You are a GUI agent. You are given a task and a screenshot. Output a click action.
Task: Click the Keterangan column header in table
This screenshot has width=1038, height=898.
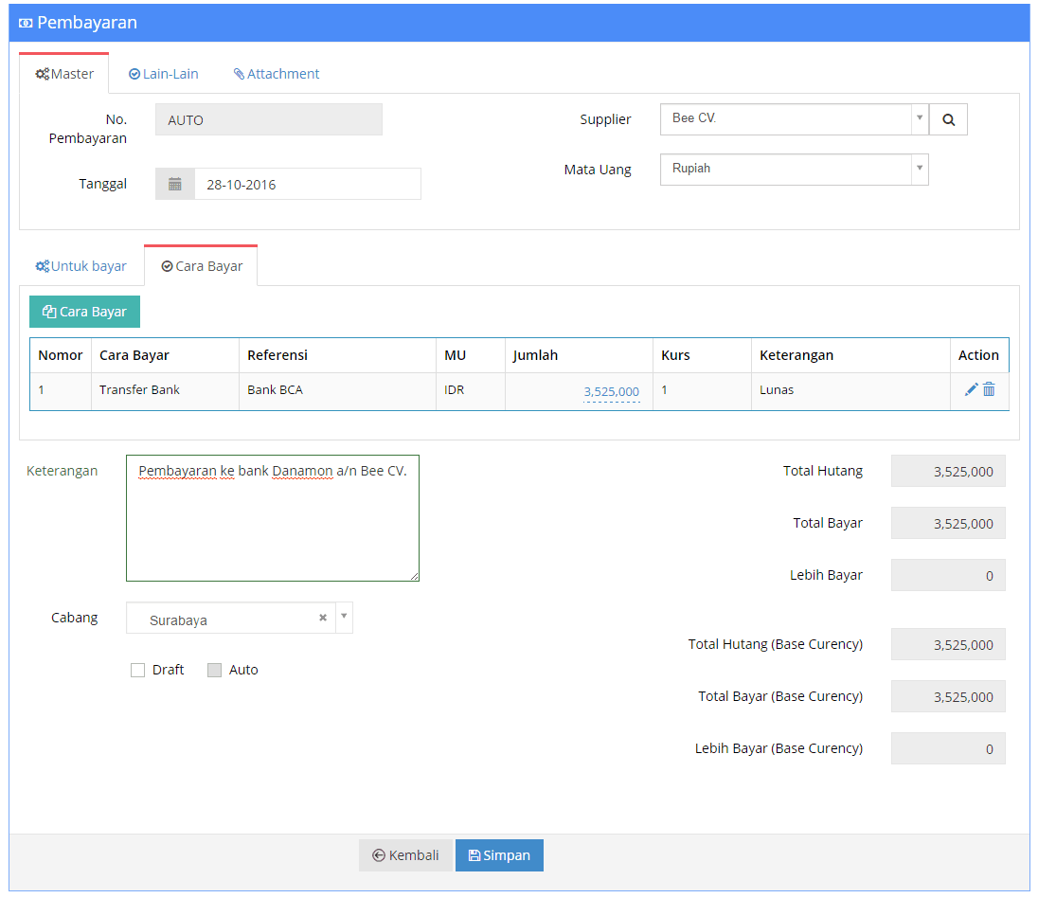pos(850,355)
